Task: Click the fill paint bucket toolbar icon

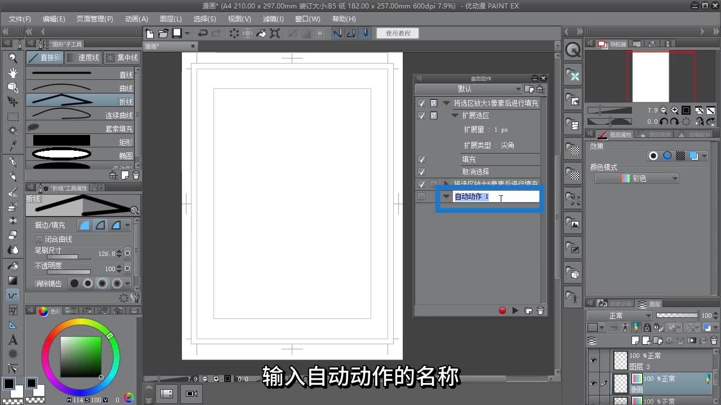Action: (261, 33)
